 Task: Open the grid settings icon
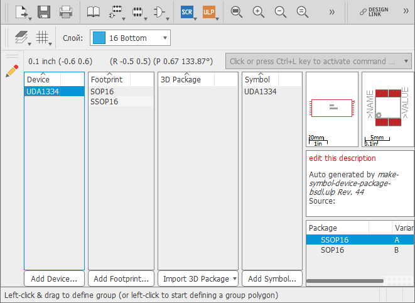pyautogui.click(x=42, y=37)
